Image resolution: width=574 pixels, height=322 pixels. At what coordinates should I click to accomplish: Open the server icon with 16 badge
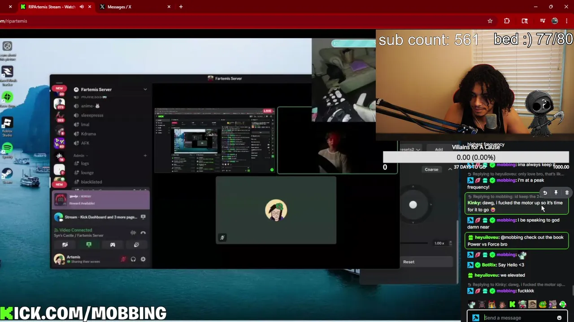[x=59, y=157]
